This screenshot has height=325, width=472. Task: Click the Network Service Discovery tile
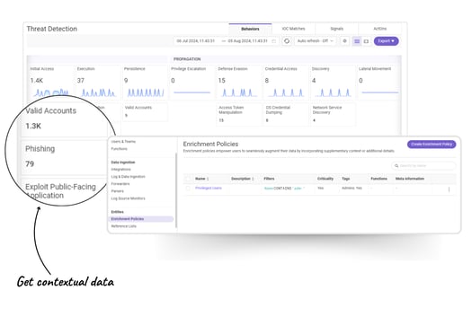pos(333,114)
